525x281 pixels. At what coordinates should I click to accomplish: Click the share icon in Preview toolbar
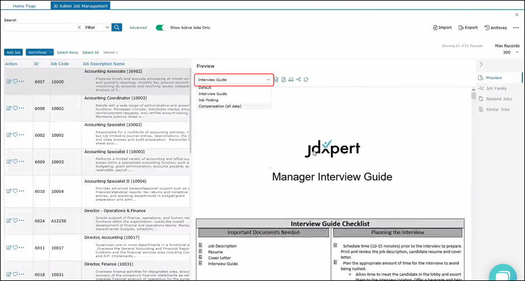point(299,79)
